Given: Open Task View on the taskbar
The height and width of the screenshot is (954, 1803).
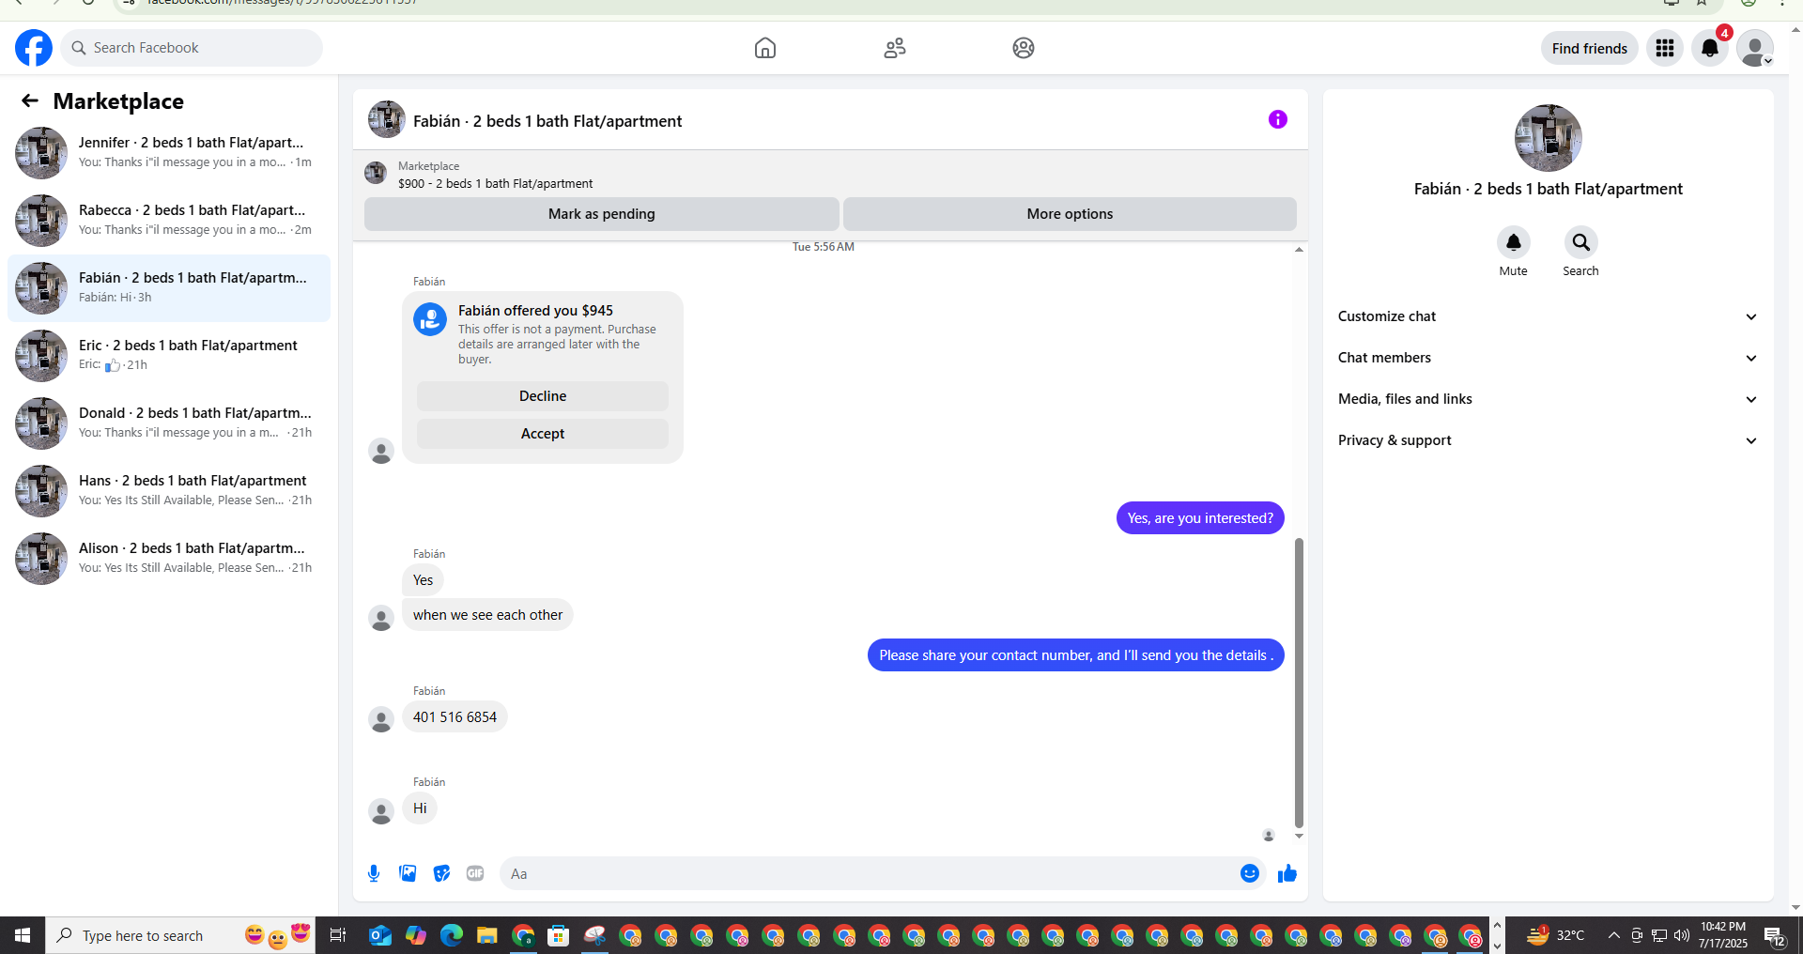Looking at the screenshot, I should click(x=337, y=935).
